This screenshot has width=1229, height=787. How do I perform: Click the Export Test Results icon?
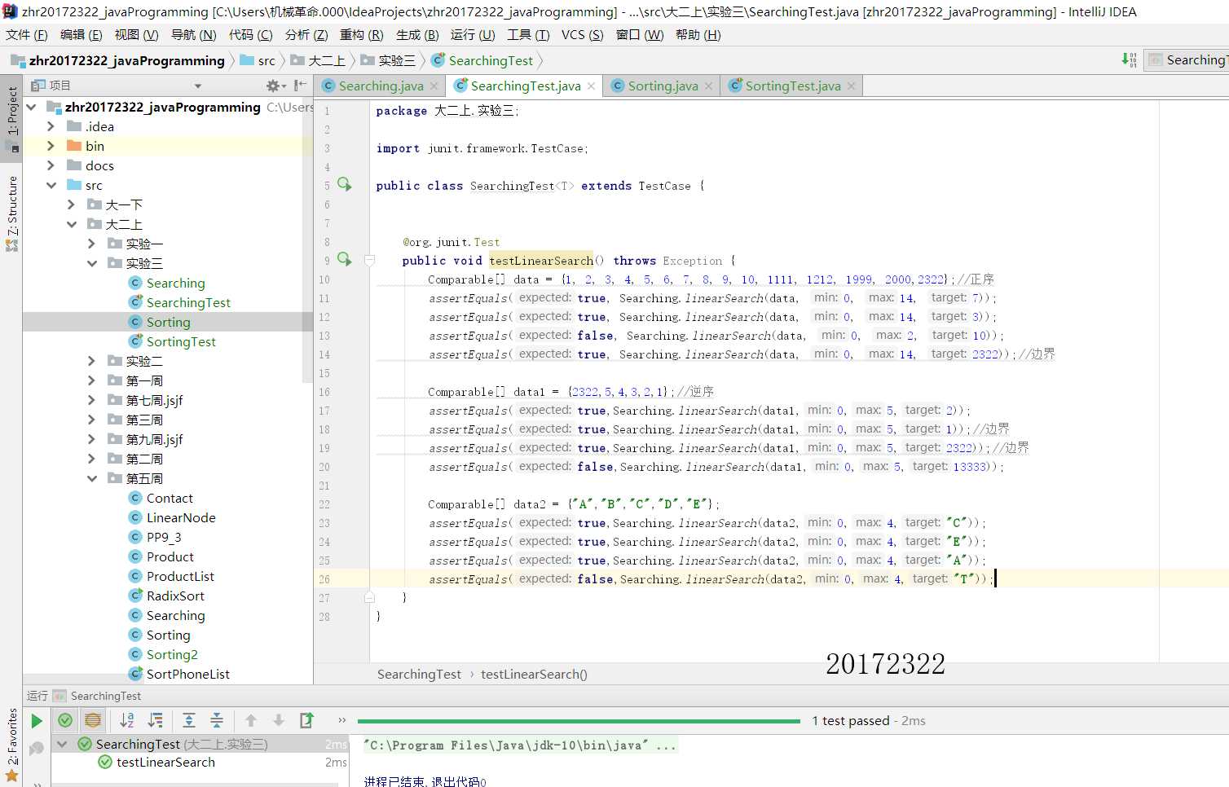[x=306, y=721]
